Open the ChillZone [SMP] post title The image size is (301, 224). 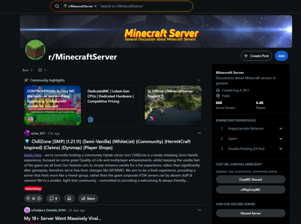(107, 145)
